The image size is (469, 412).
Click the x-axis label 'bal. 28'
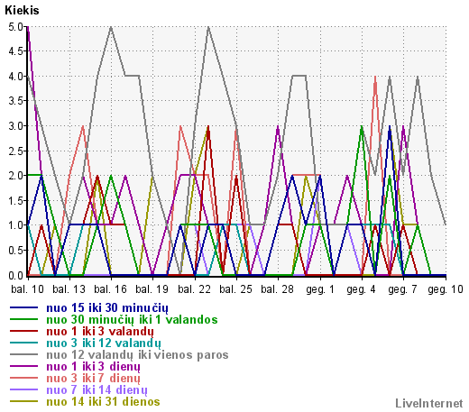coord(277,289)
